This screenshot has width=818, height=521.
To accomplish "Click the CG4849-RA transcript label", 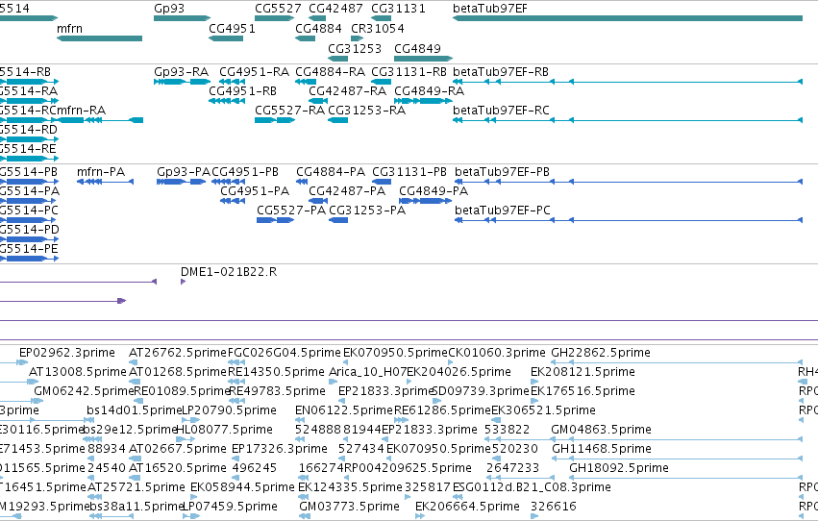I will [x=430, y=90].
